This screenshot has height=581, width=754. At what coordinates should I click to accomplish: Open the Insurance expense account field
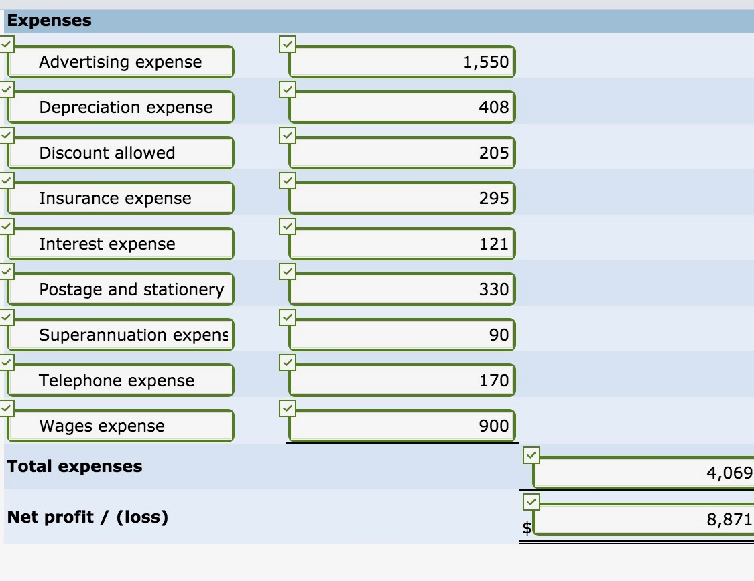pos(121,198)
